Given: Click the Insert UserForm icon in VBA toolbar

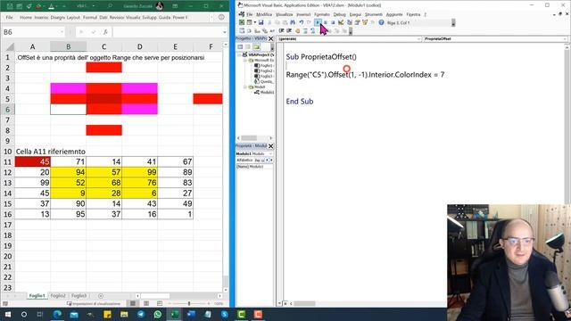Looking at the screenshot, I should coord(250,22).
